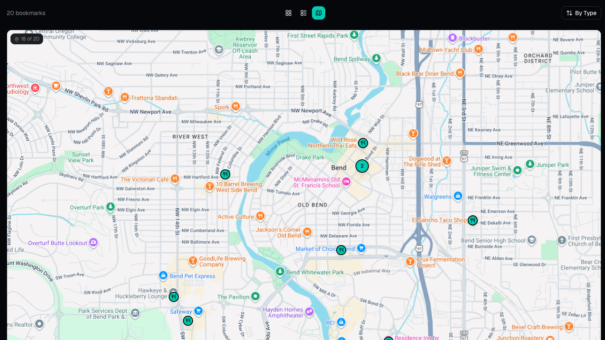Select the map view toggle
This screenshot has width=605, height=340.
click(319, 13)
